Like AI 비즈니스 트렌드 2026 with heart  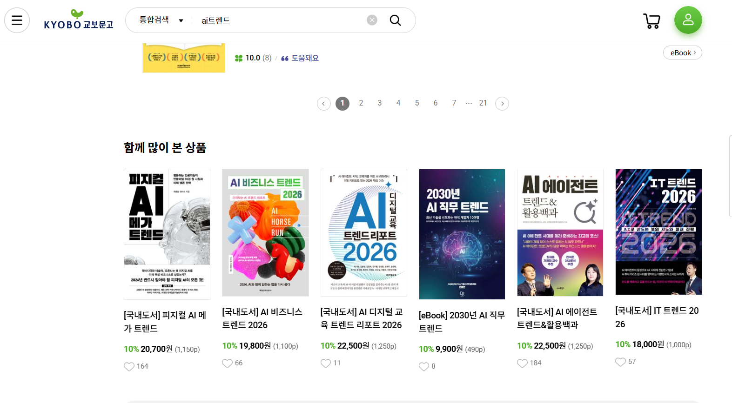pos(227,363)
